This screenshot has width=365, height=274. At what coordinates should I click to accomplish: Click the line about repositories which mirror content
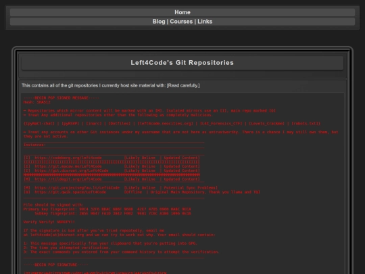coord(149,111)
